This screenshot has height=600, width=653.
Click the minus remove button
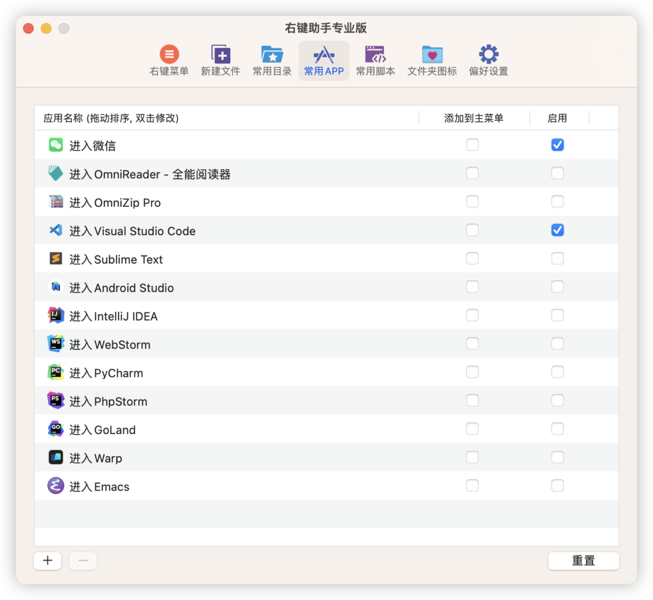pos(83,561)
